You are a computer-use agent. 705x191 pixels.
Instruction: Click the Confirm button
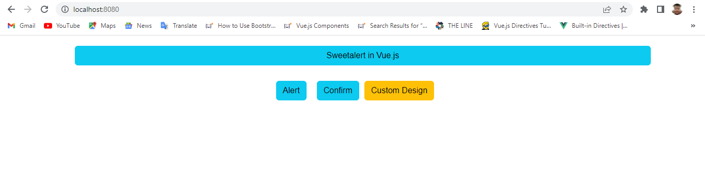coord(338,91)
